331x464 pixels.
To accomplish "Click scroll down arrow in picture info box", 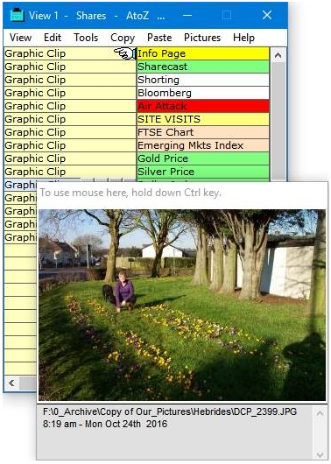I will tap(320, 454).
